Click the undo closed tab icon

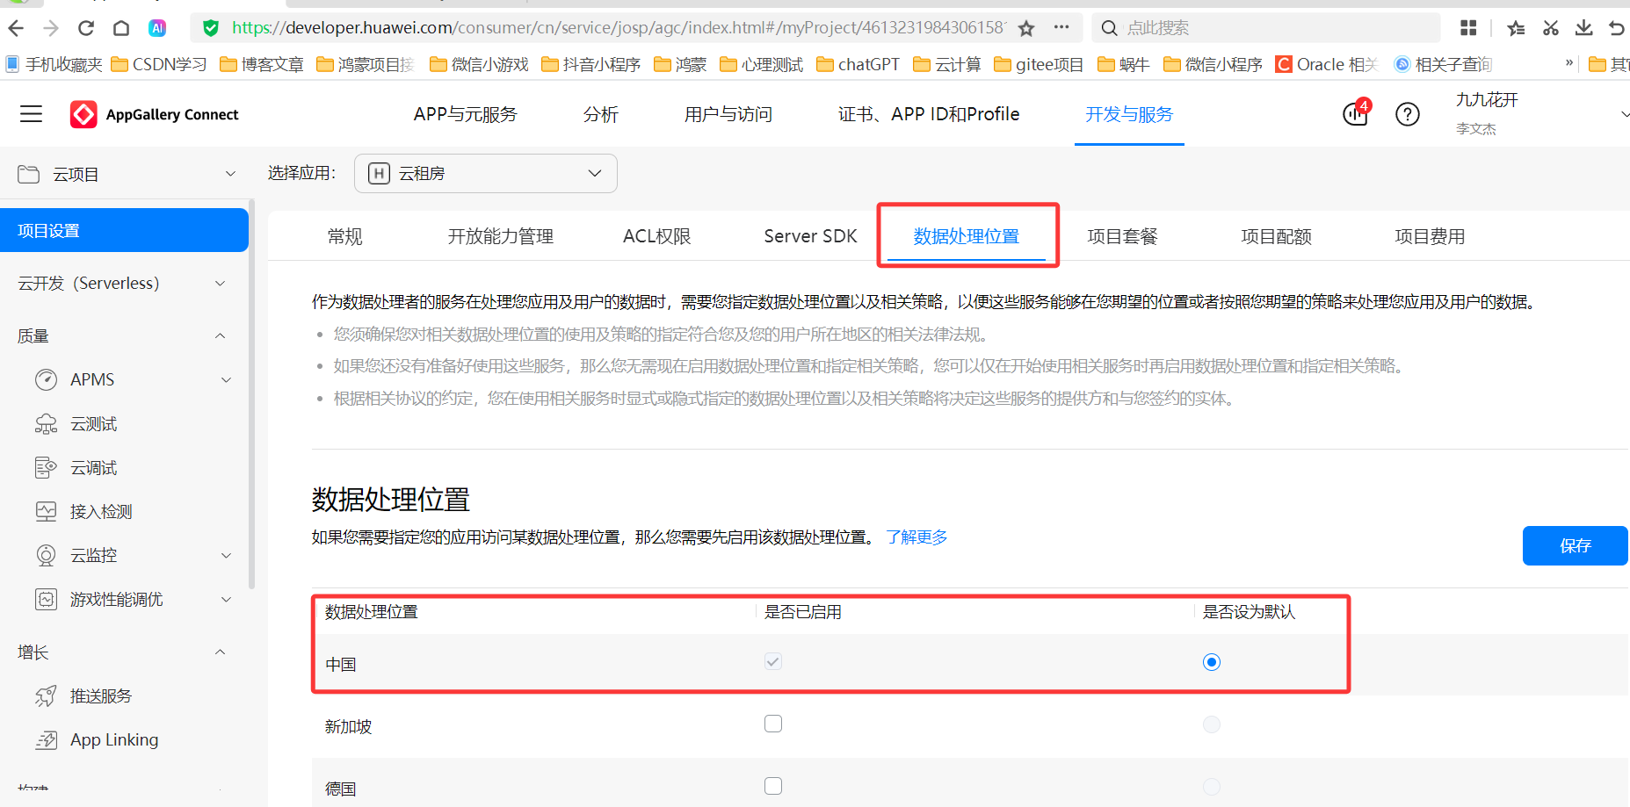1617,28
